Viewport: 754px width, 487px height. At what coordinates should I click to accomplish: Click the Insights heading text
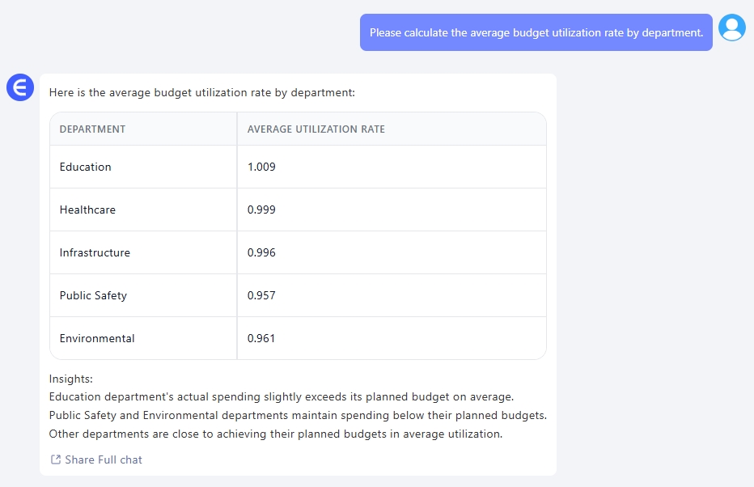[x=71, y=379]
